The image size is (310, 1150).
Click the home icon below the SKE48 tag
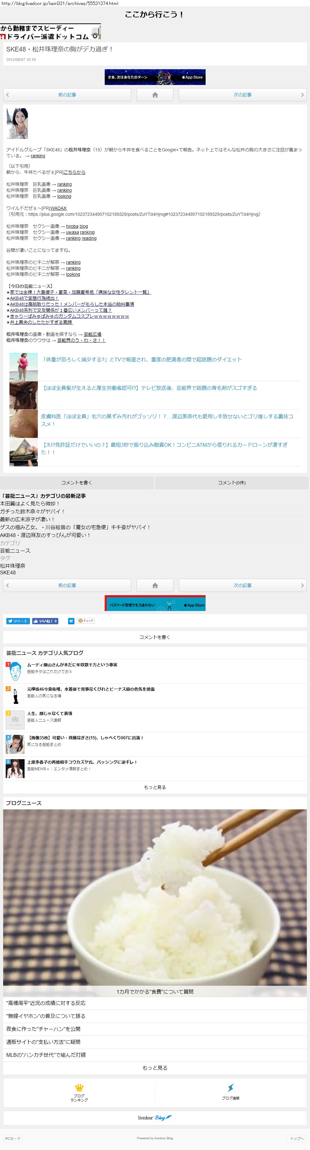[x=155, y=585]
